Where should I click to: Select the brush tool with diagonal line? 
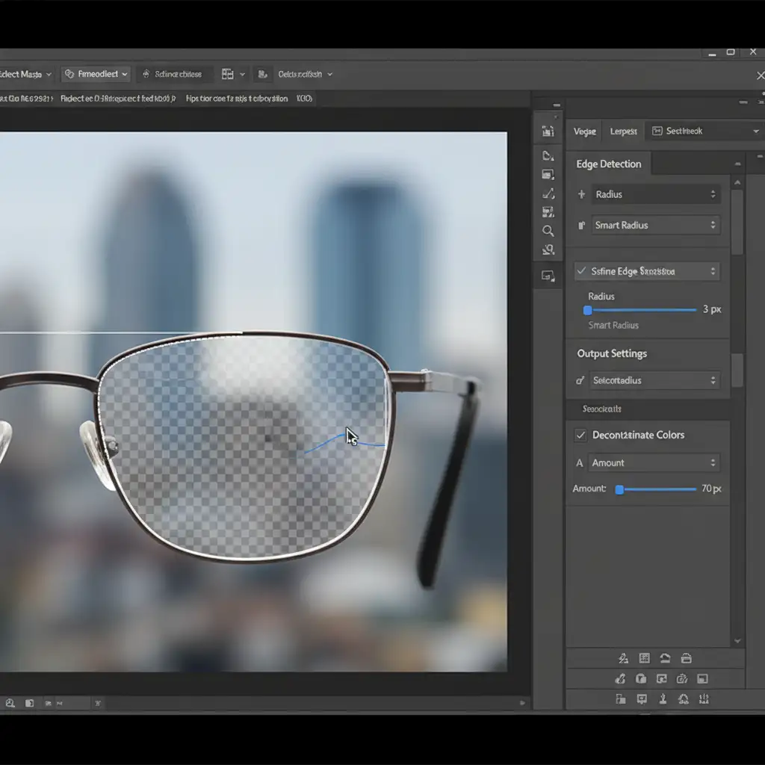pos(548,193)
